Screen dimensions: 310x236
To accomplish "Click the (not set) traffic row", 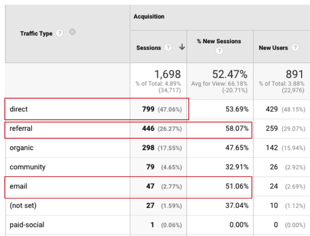I will tap(23, 205).
